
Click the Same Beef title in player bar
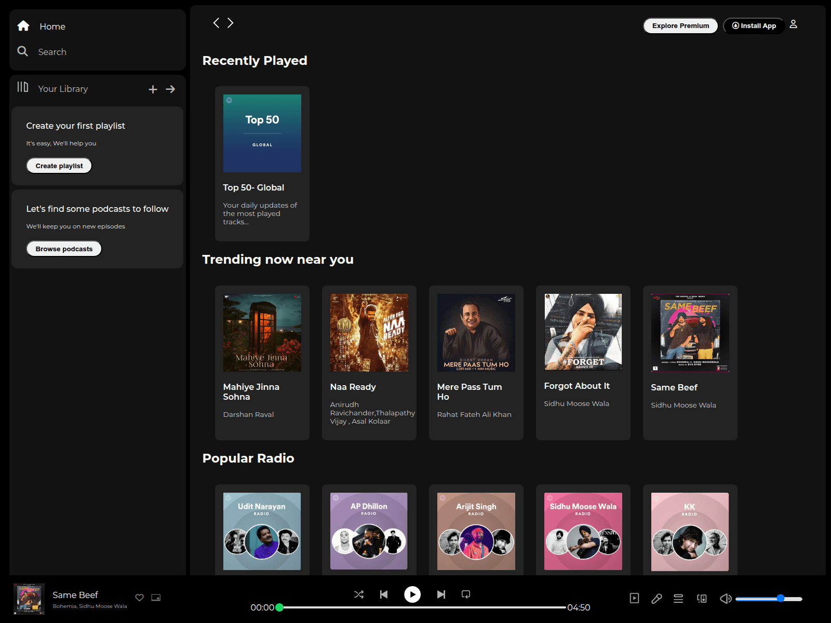pos(75,595)
